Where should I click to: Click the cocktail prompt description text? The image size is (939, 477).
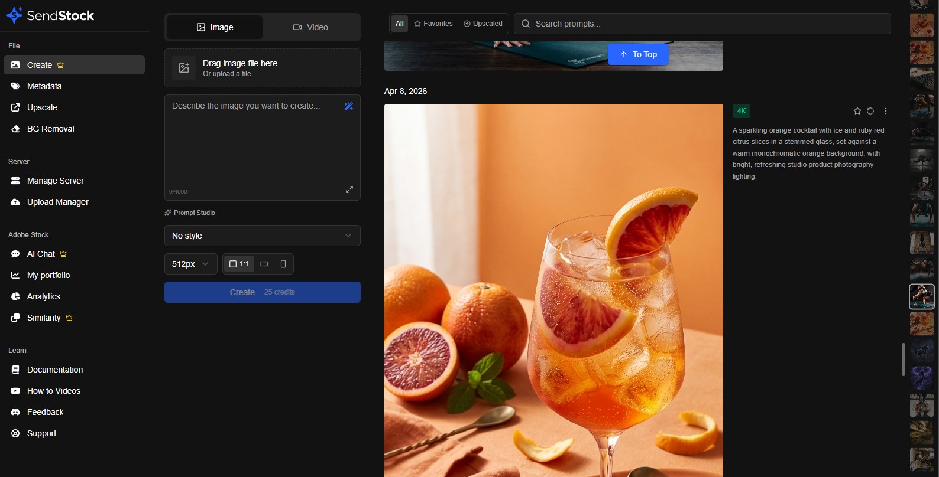[x=808, y=153]
